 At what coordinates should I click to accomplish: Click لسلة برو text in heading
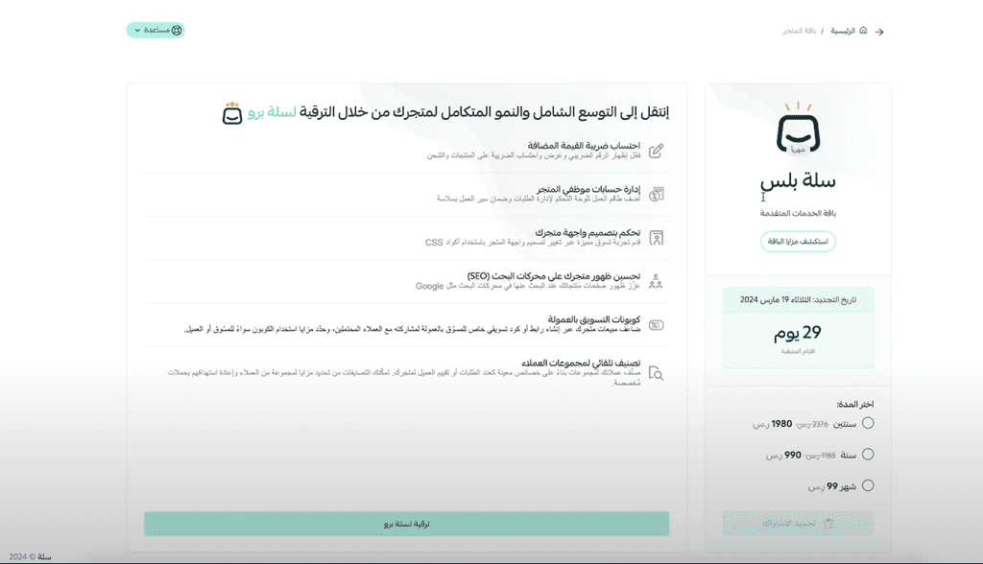click(272, 112)
